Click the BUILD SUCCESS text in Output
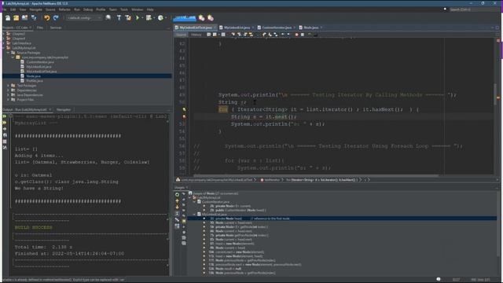Viewport: 503px width, 283px height. [33, 227]
